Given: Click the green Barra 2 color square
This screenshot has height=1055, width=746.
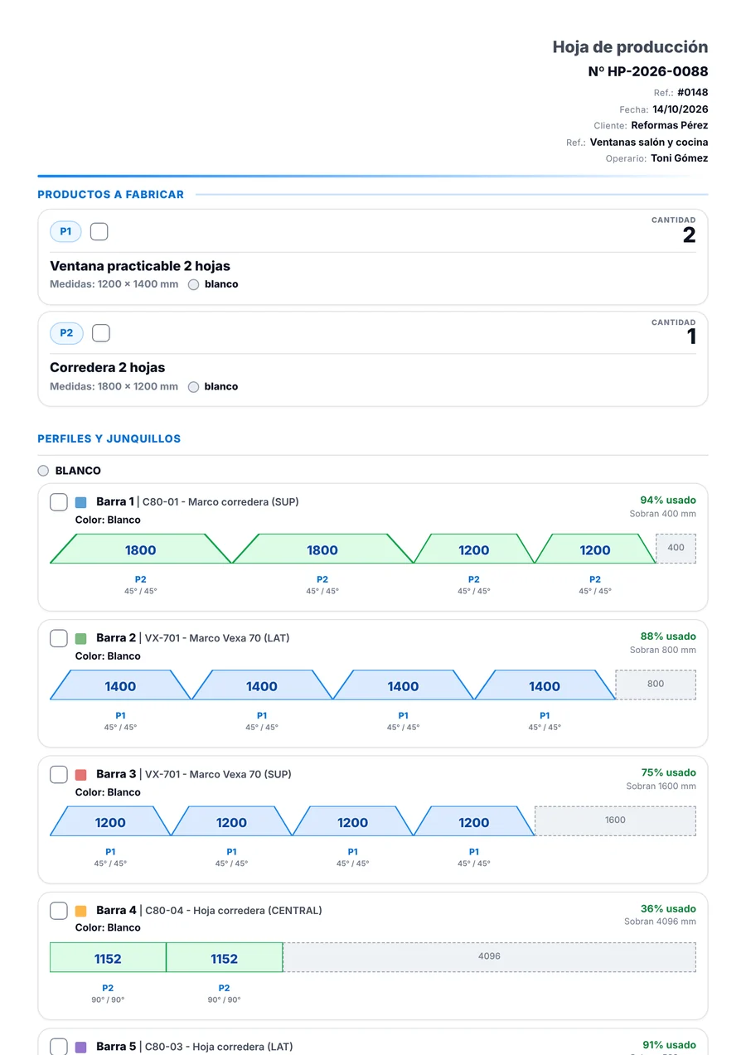Looking at the screenshot, I should click(80, 639).
